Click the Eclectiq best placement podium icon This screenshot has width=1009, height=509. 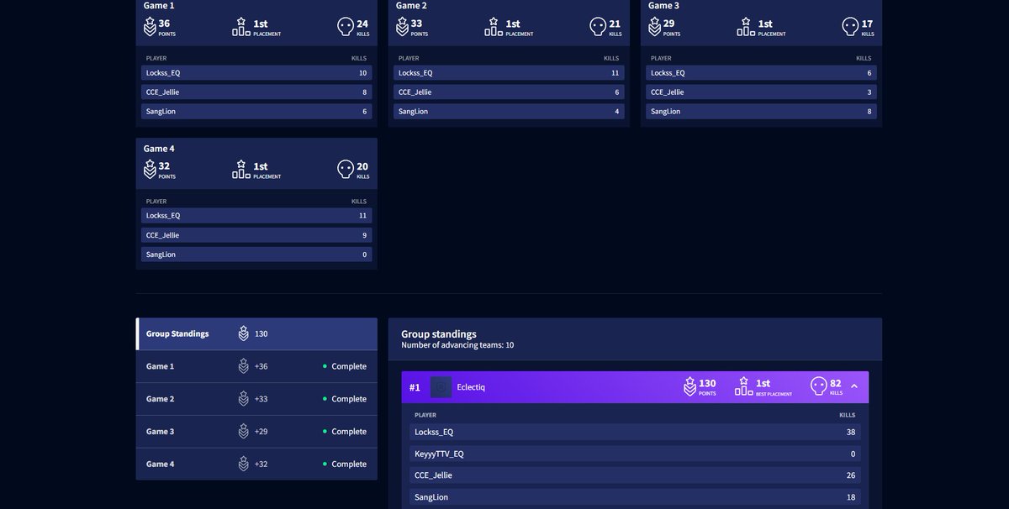click(743, 386)
